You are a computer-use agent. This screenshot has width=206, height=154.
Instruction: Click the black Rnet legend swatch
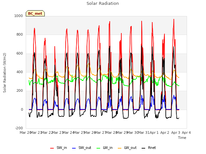tap(144, 148)
